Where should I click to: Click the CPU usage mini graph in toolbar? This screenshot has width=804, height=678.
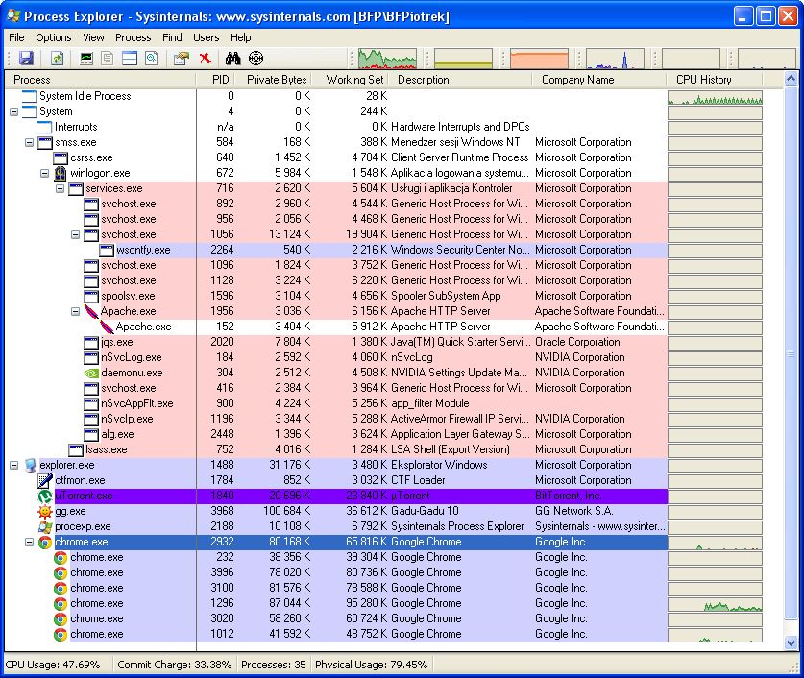pyautogui.click(x=387, y=59)
